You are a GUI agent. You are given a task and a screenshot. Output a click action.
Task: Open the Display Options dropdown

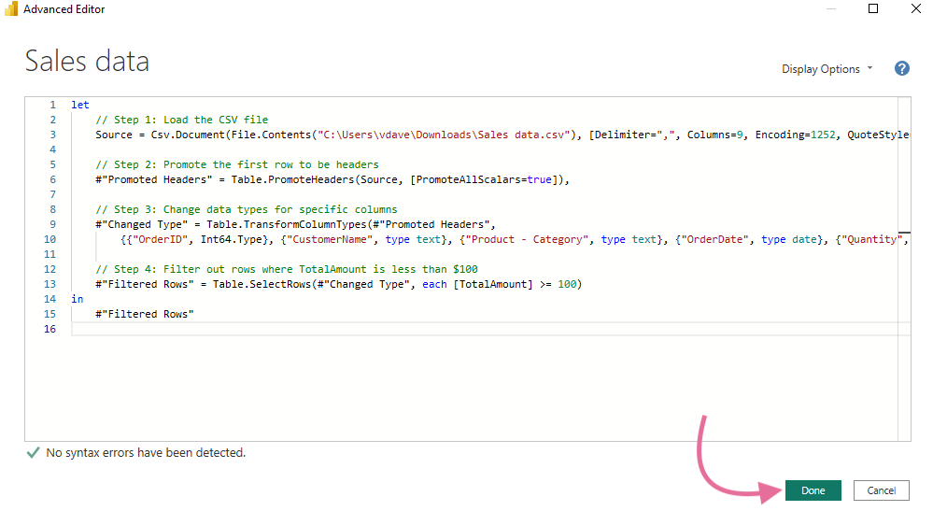coord(827,69)
